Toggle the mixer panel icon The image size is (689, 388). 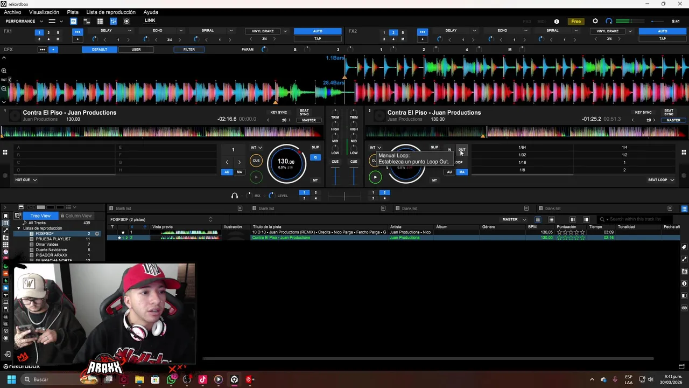[113, 21]
